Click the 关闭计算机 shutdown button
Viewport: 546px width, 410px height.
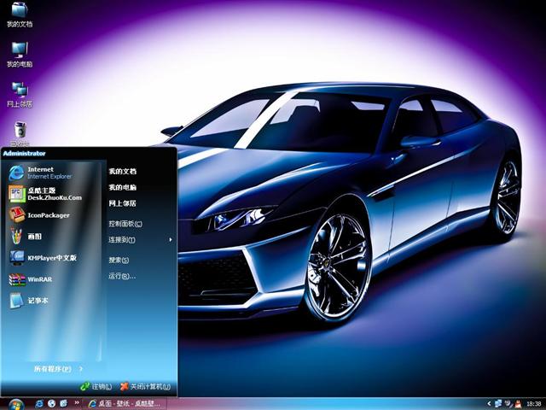[x=145, y=387]
